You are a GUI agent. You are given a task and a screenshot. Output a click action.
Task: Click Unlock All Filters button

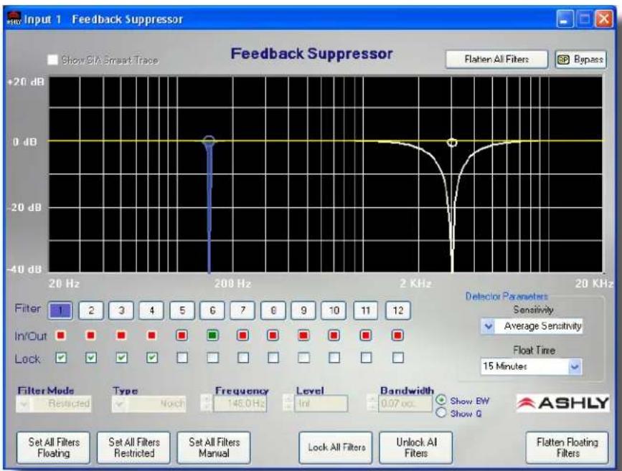click(415, 447)
